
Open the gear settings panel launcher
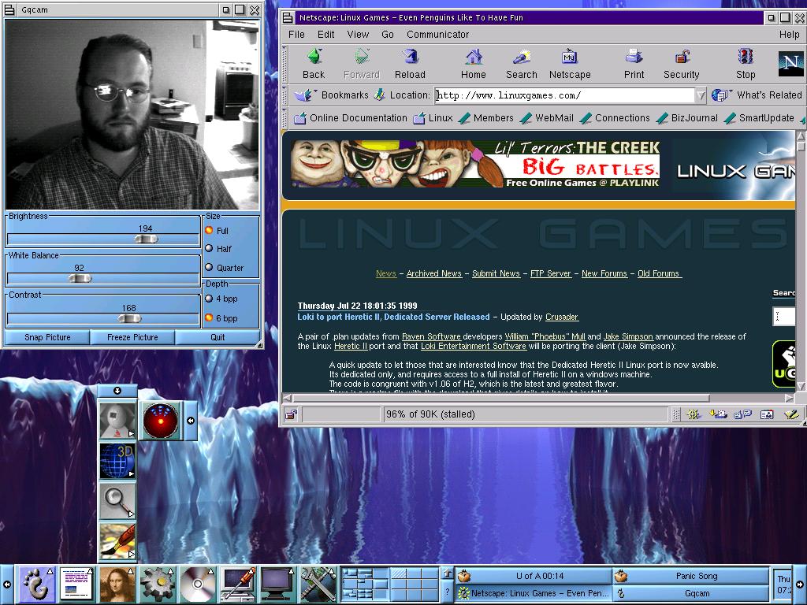pos(158,585)
